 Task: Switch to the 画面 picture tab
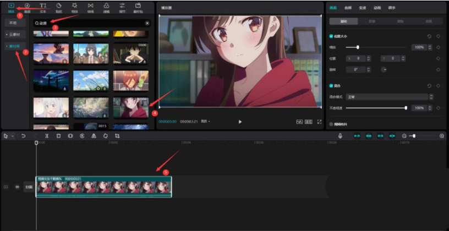click(x=333, y=8)
